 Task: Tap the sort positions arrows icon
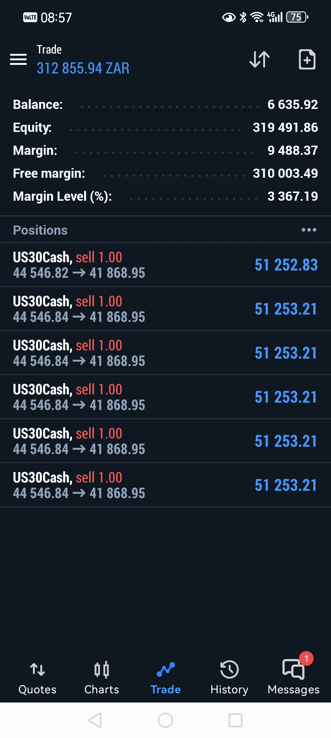[x=260, y=59]
